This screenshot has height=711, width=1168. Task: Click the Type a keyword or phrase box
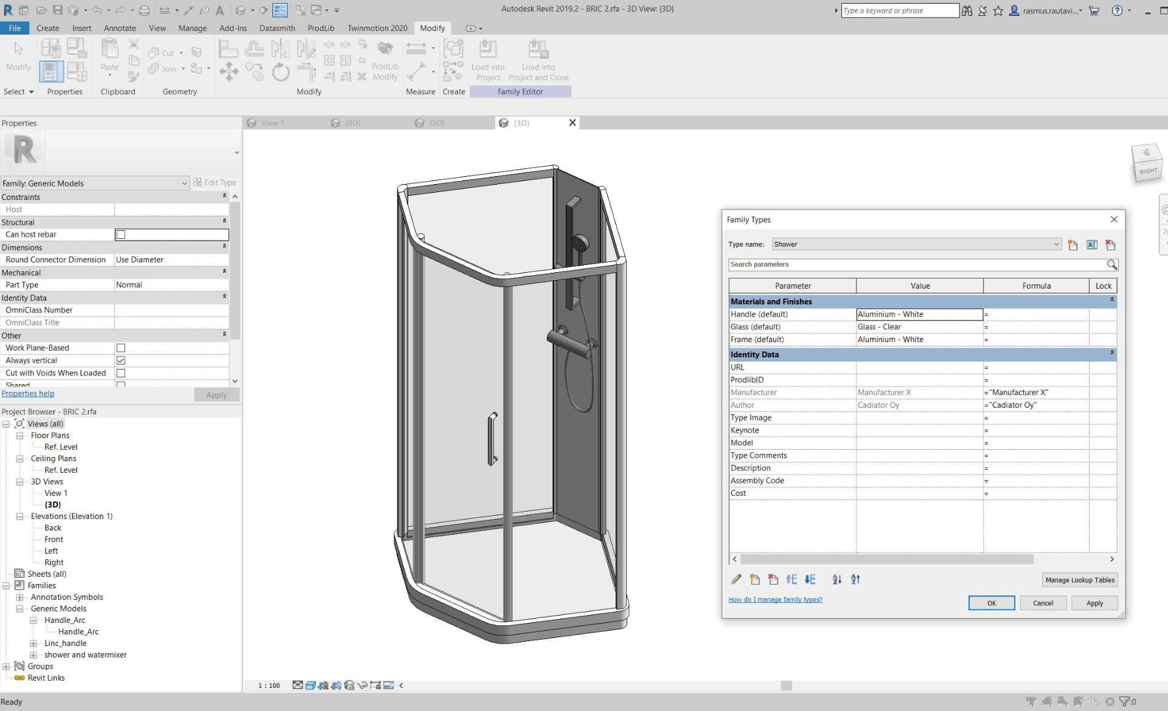pyautogui.click(x=900, y=10)
